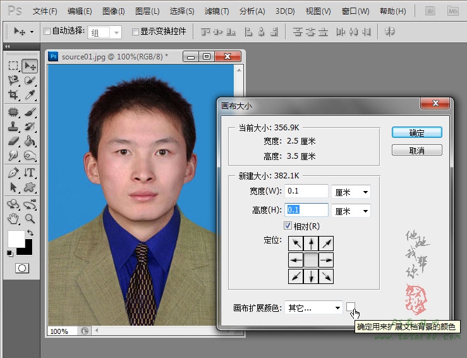Select the Brush tool
Screen dimensions: 467x358
(30, 112)
